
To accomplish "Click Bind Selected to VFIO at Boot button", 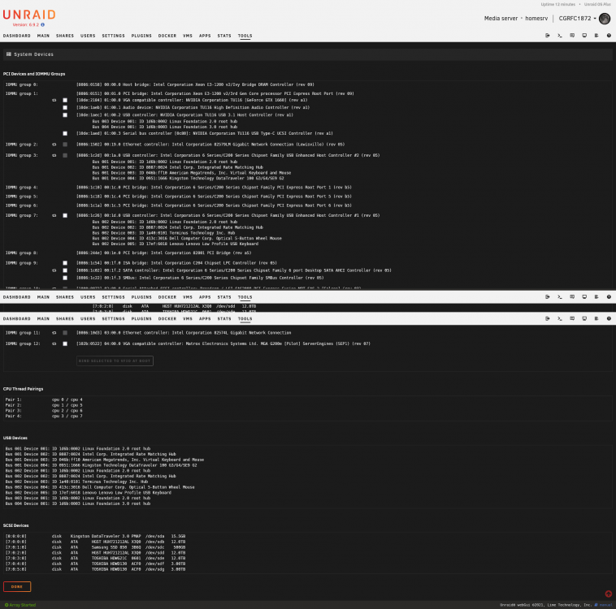I will pyautogui.click(x=115, y=361).
